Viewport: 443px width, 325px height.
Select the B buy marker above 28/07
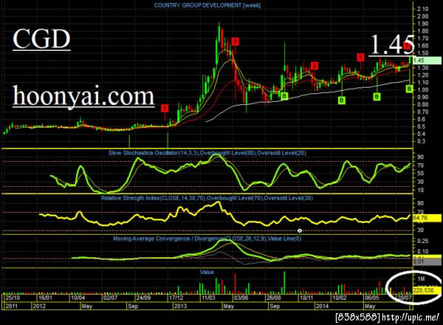pyautogui.click(x=409, y=89)
